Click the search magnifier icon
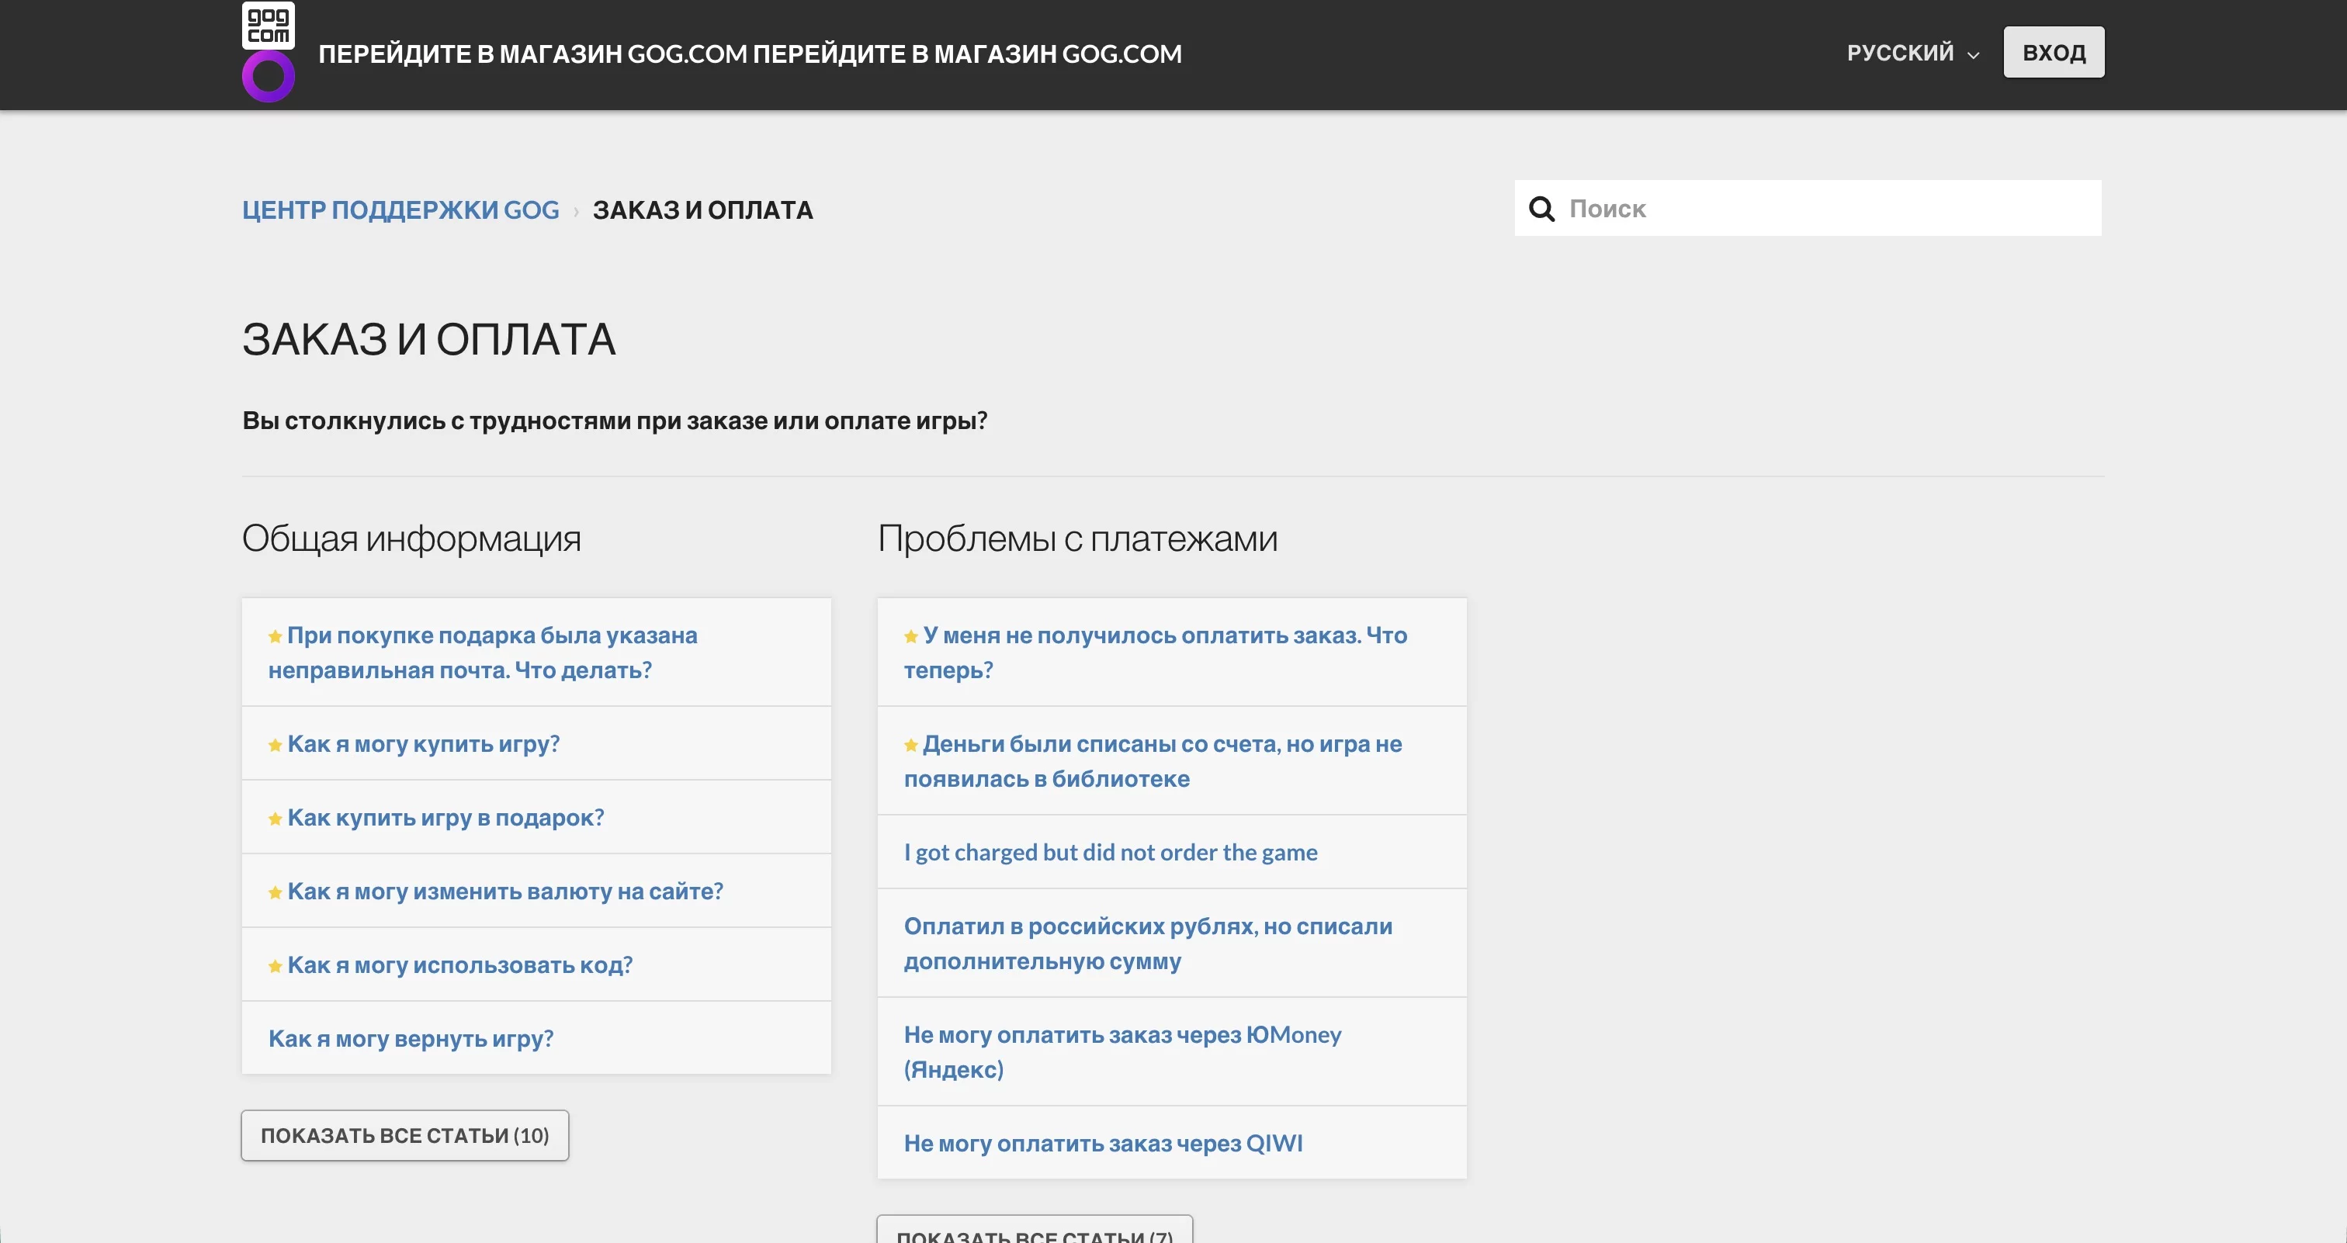Viewport: 2347px width, 1243px height. tap(1541, 209)
